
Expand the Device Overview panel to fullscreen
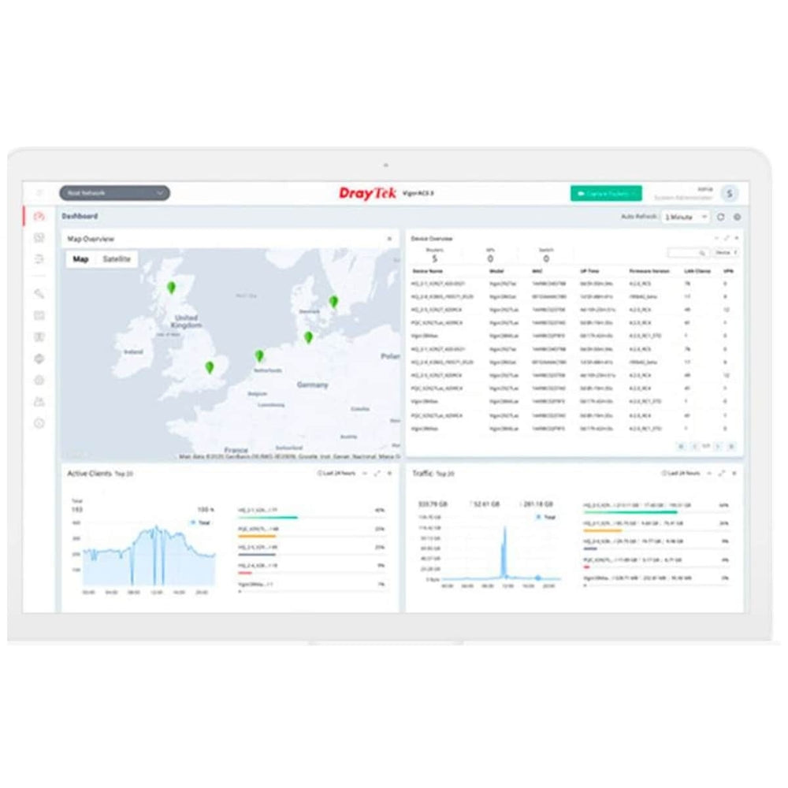pos(726,238)
